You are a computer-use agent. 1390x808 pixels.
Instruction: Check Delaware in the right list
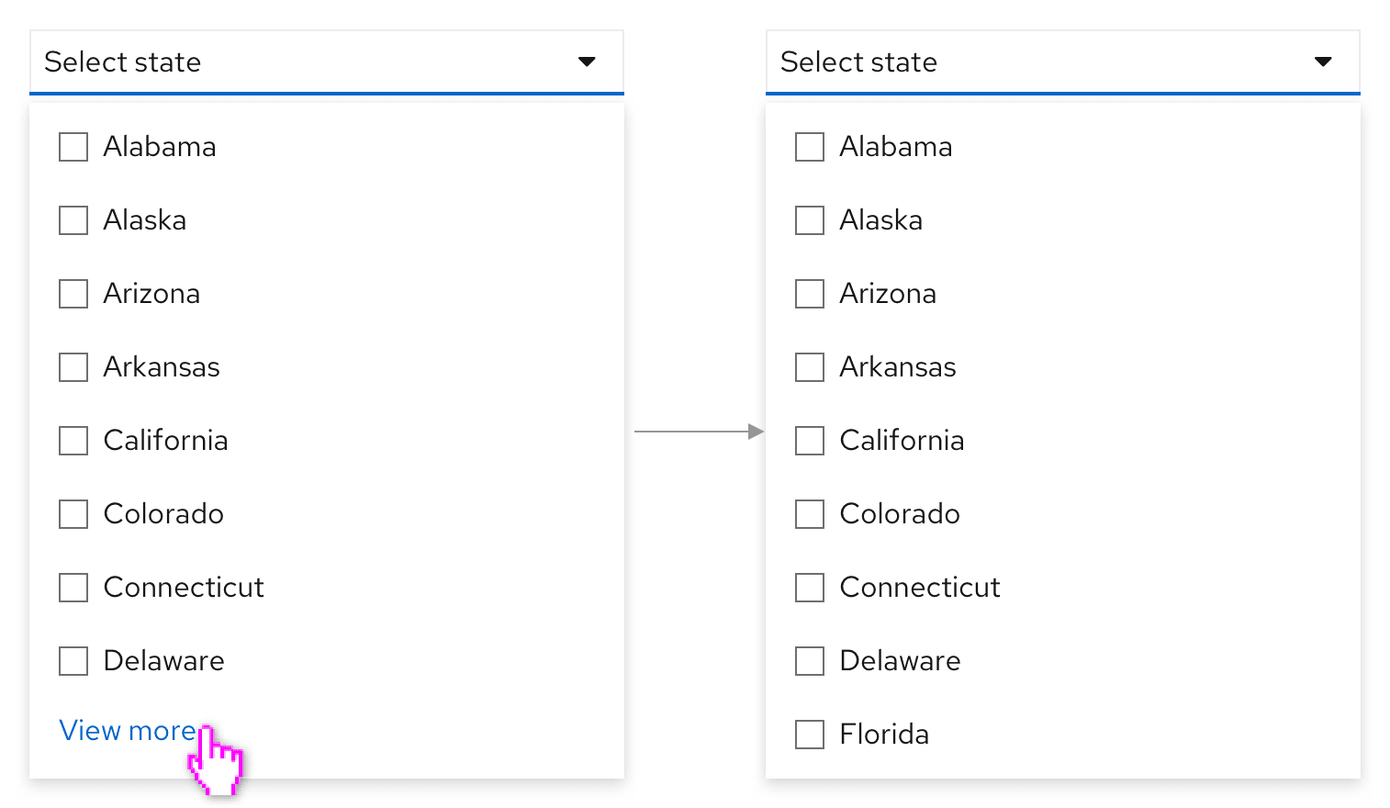(x=810, y=661)
